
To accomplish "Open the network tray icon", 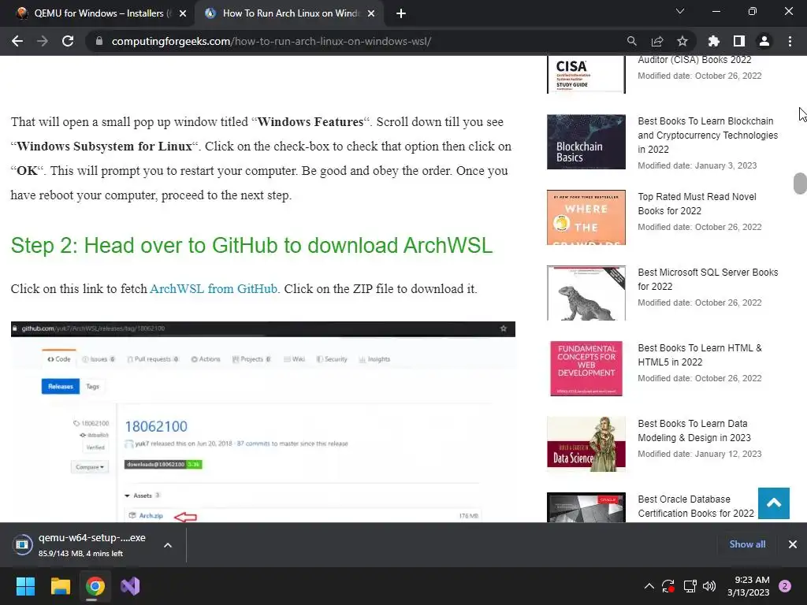I will coord(690,586).
